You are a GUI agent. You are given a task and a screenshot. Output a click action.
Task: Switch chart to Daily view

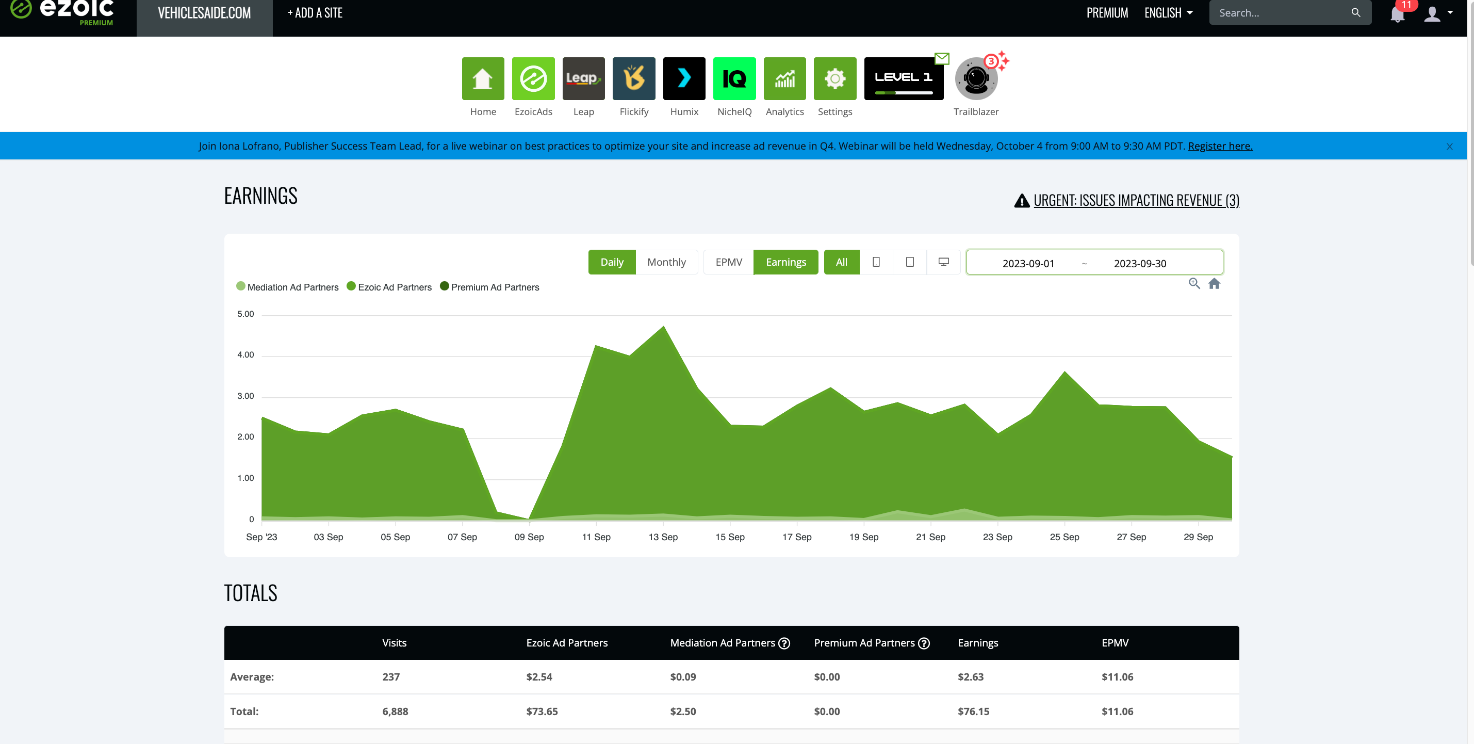coord(611,262)
